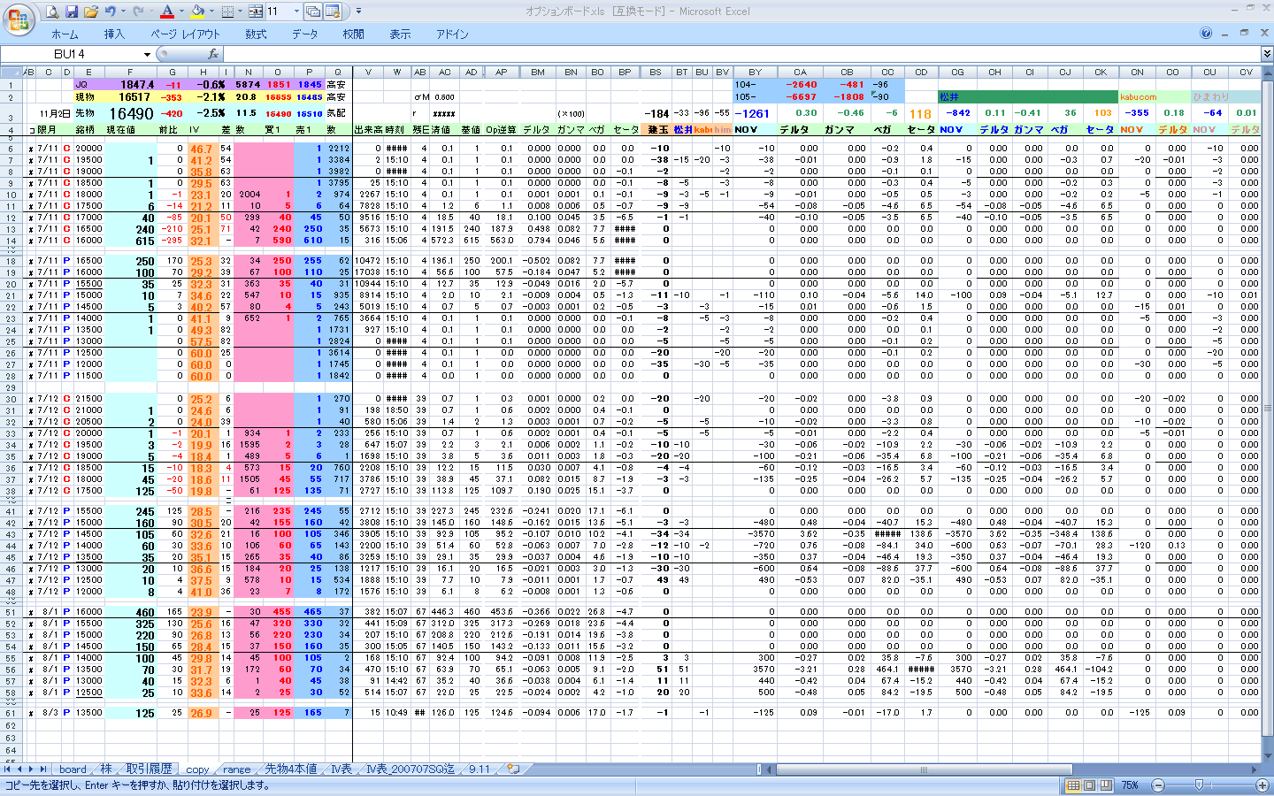Click the zoom in plus button
The width and height of the screenshot is (1274, 796).
pyautogui.click(x=1262, y=785)
